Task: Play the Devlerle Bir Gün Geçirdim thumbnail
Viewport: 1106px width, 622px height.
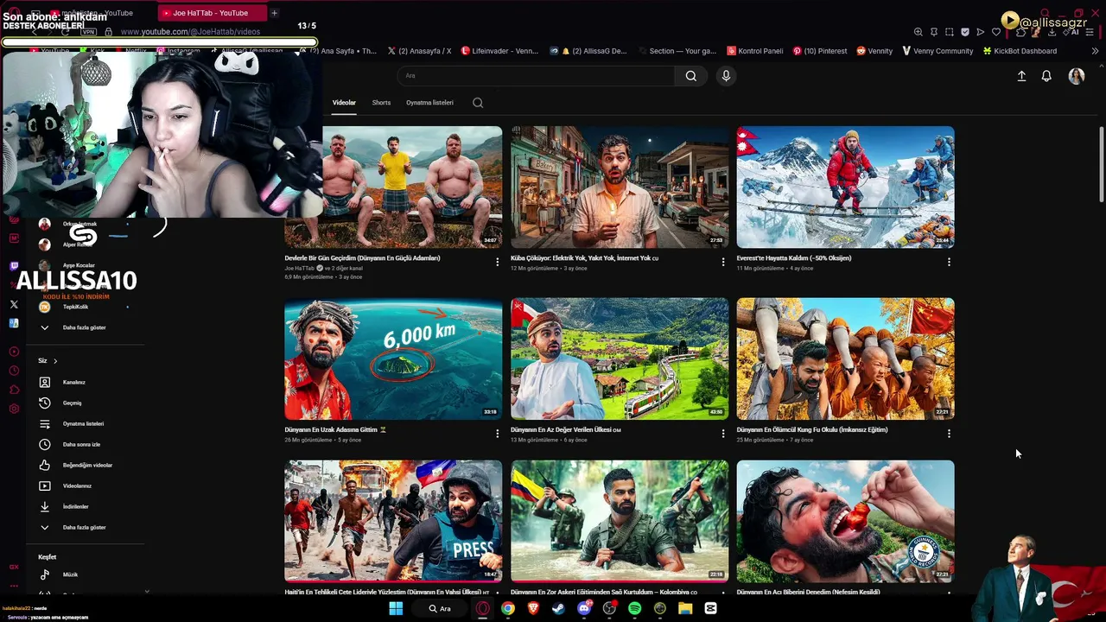Action: [x=393, y=187]
